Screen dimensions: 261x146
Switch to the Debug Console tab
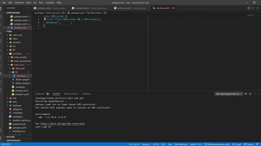pos(71,94)
